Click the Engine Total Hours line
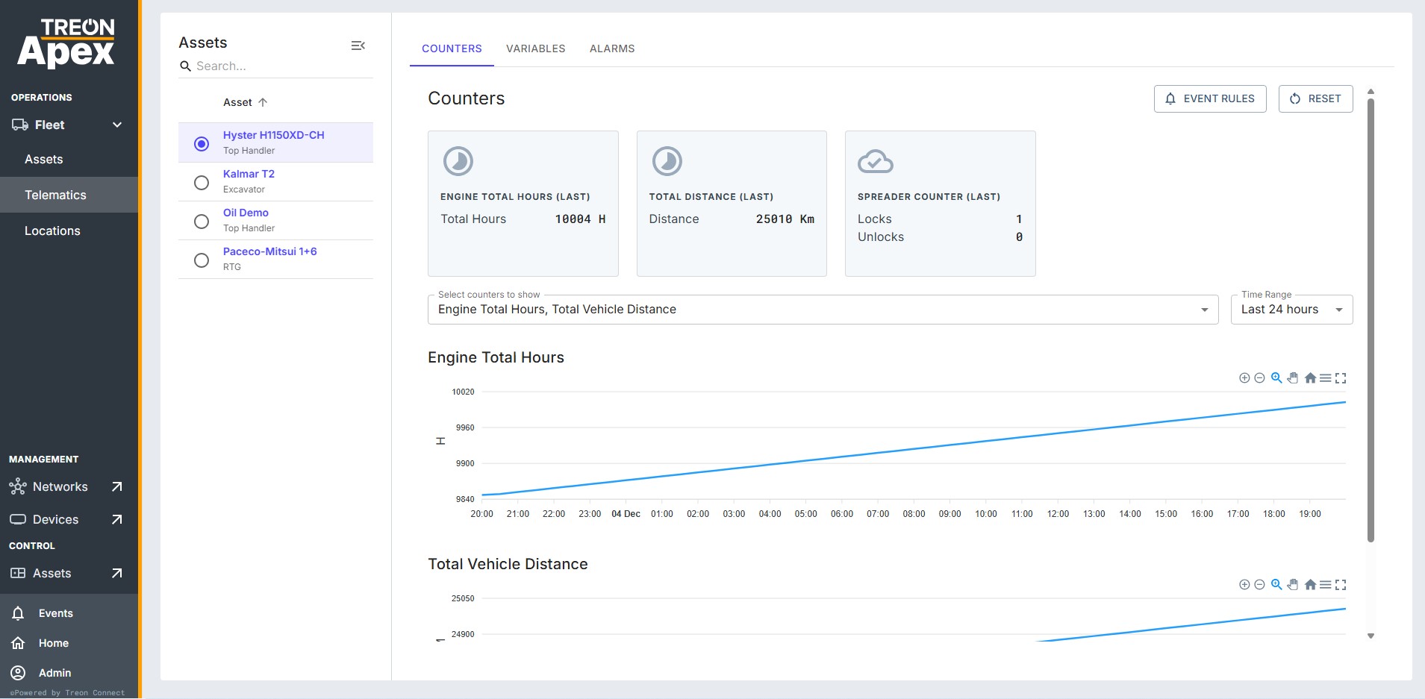Screen dimensions: 1425x699 pos(914,448)
